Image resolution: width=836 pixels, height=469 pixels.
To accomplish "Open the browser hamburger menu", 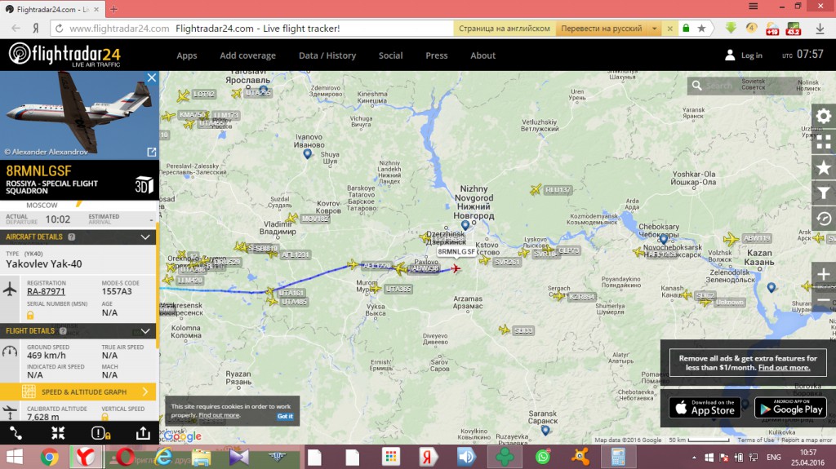I will pyautogui.click(x=753, y=7).
